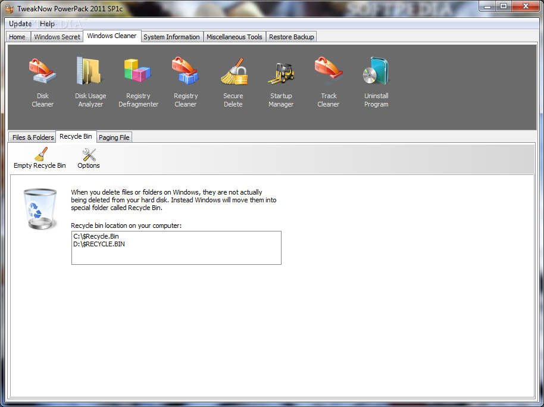This screenshot has height=407, width=544.
Task: Click the large Recycle Bin picture
Action: click(40, 208)
